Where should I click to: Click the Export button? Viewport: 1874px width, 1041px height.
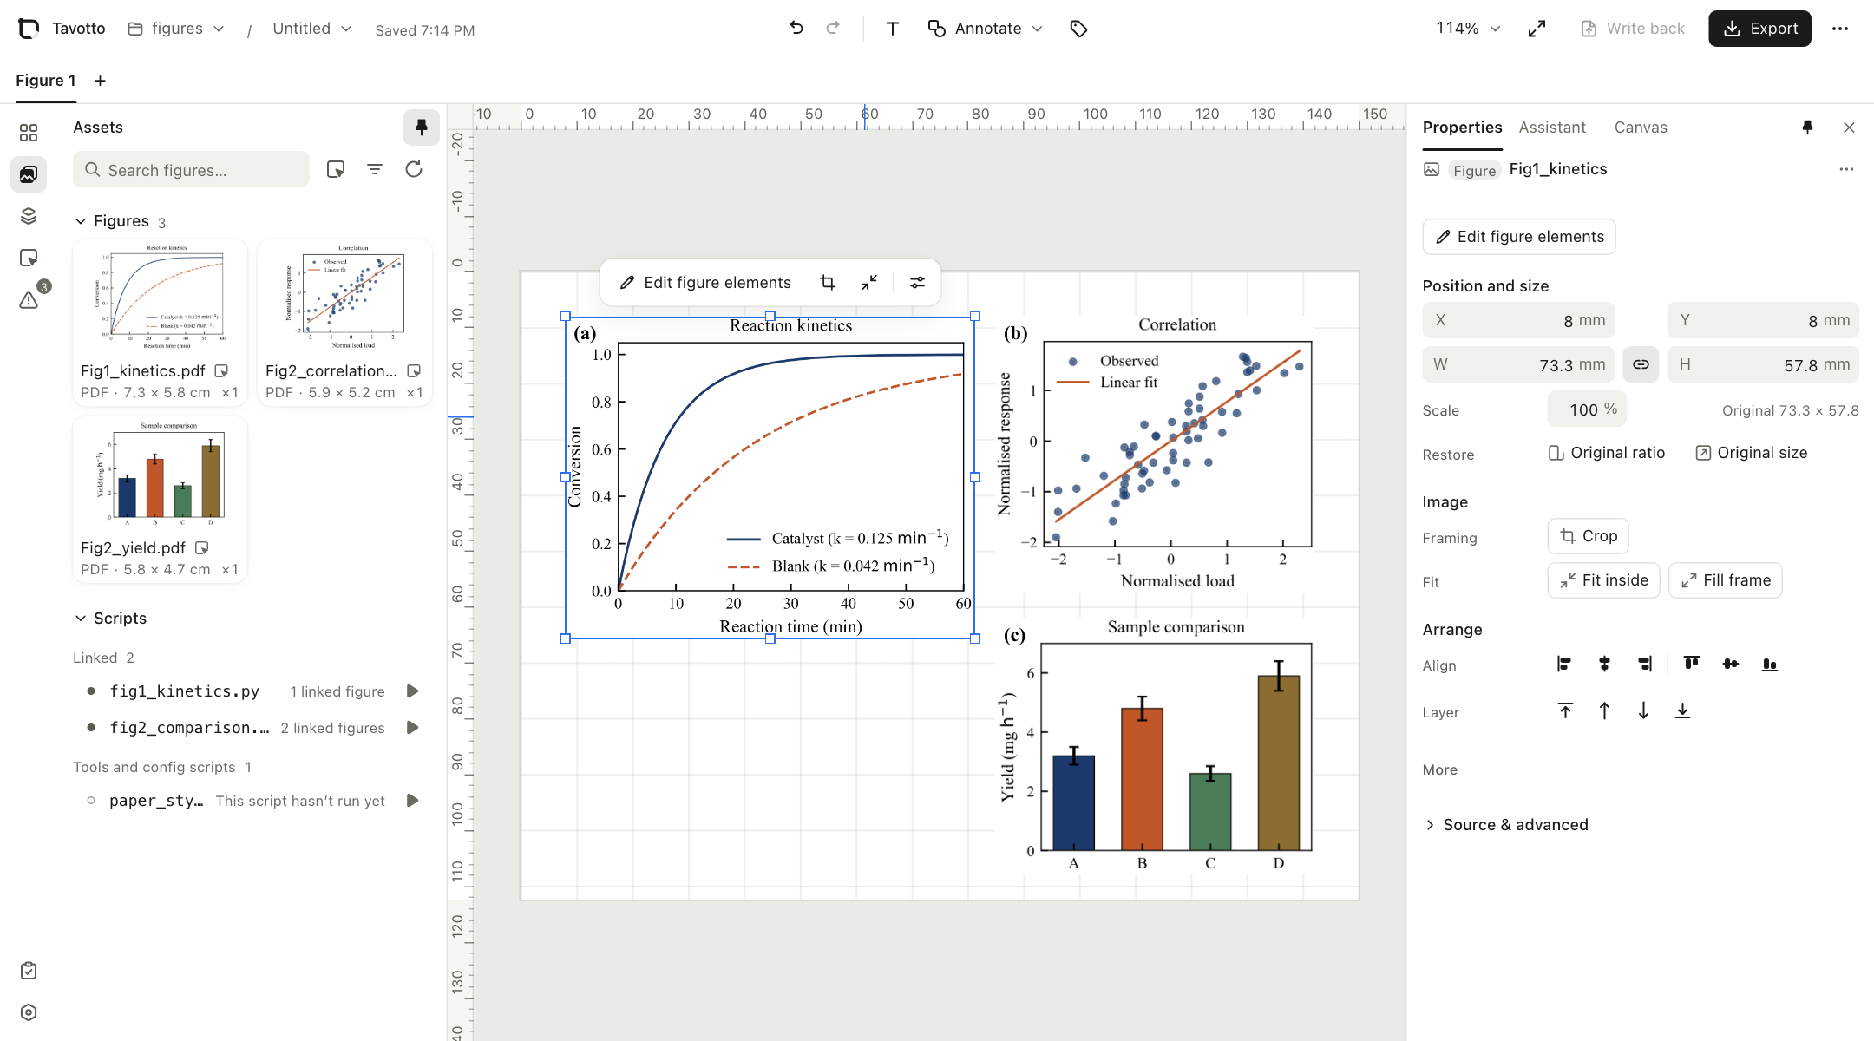point(1759,29)
